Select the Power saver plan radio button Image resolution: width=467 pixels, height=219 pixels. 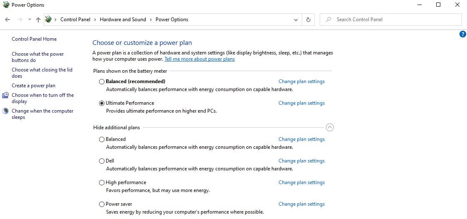[x=102, y=204]
